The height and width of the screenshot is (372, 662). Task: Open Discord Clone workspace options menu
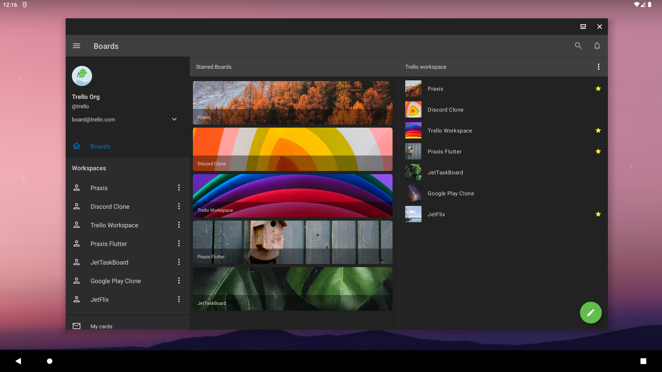coord(179,206)
